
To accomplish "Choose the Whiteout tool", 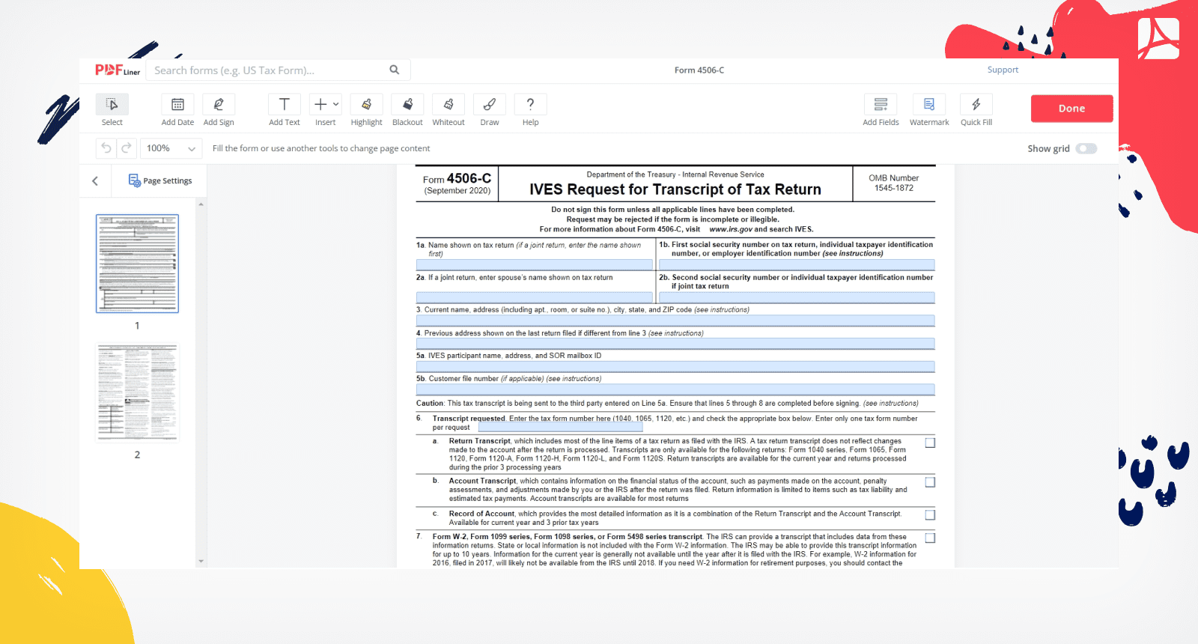I will tap(449, 105).
